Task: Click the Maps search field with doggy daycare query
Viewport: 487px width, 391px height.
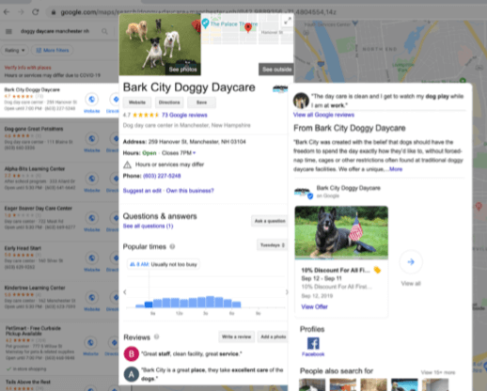Action: [x=55, y=31]
